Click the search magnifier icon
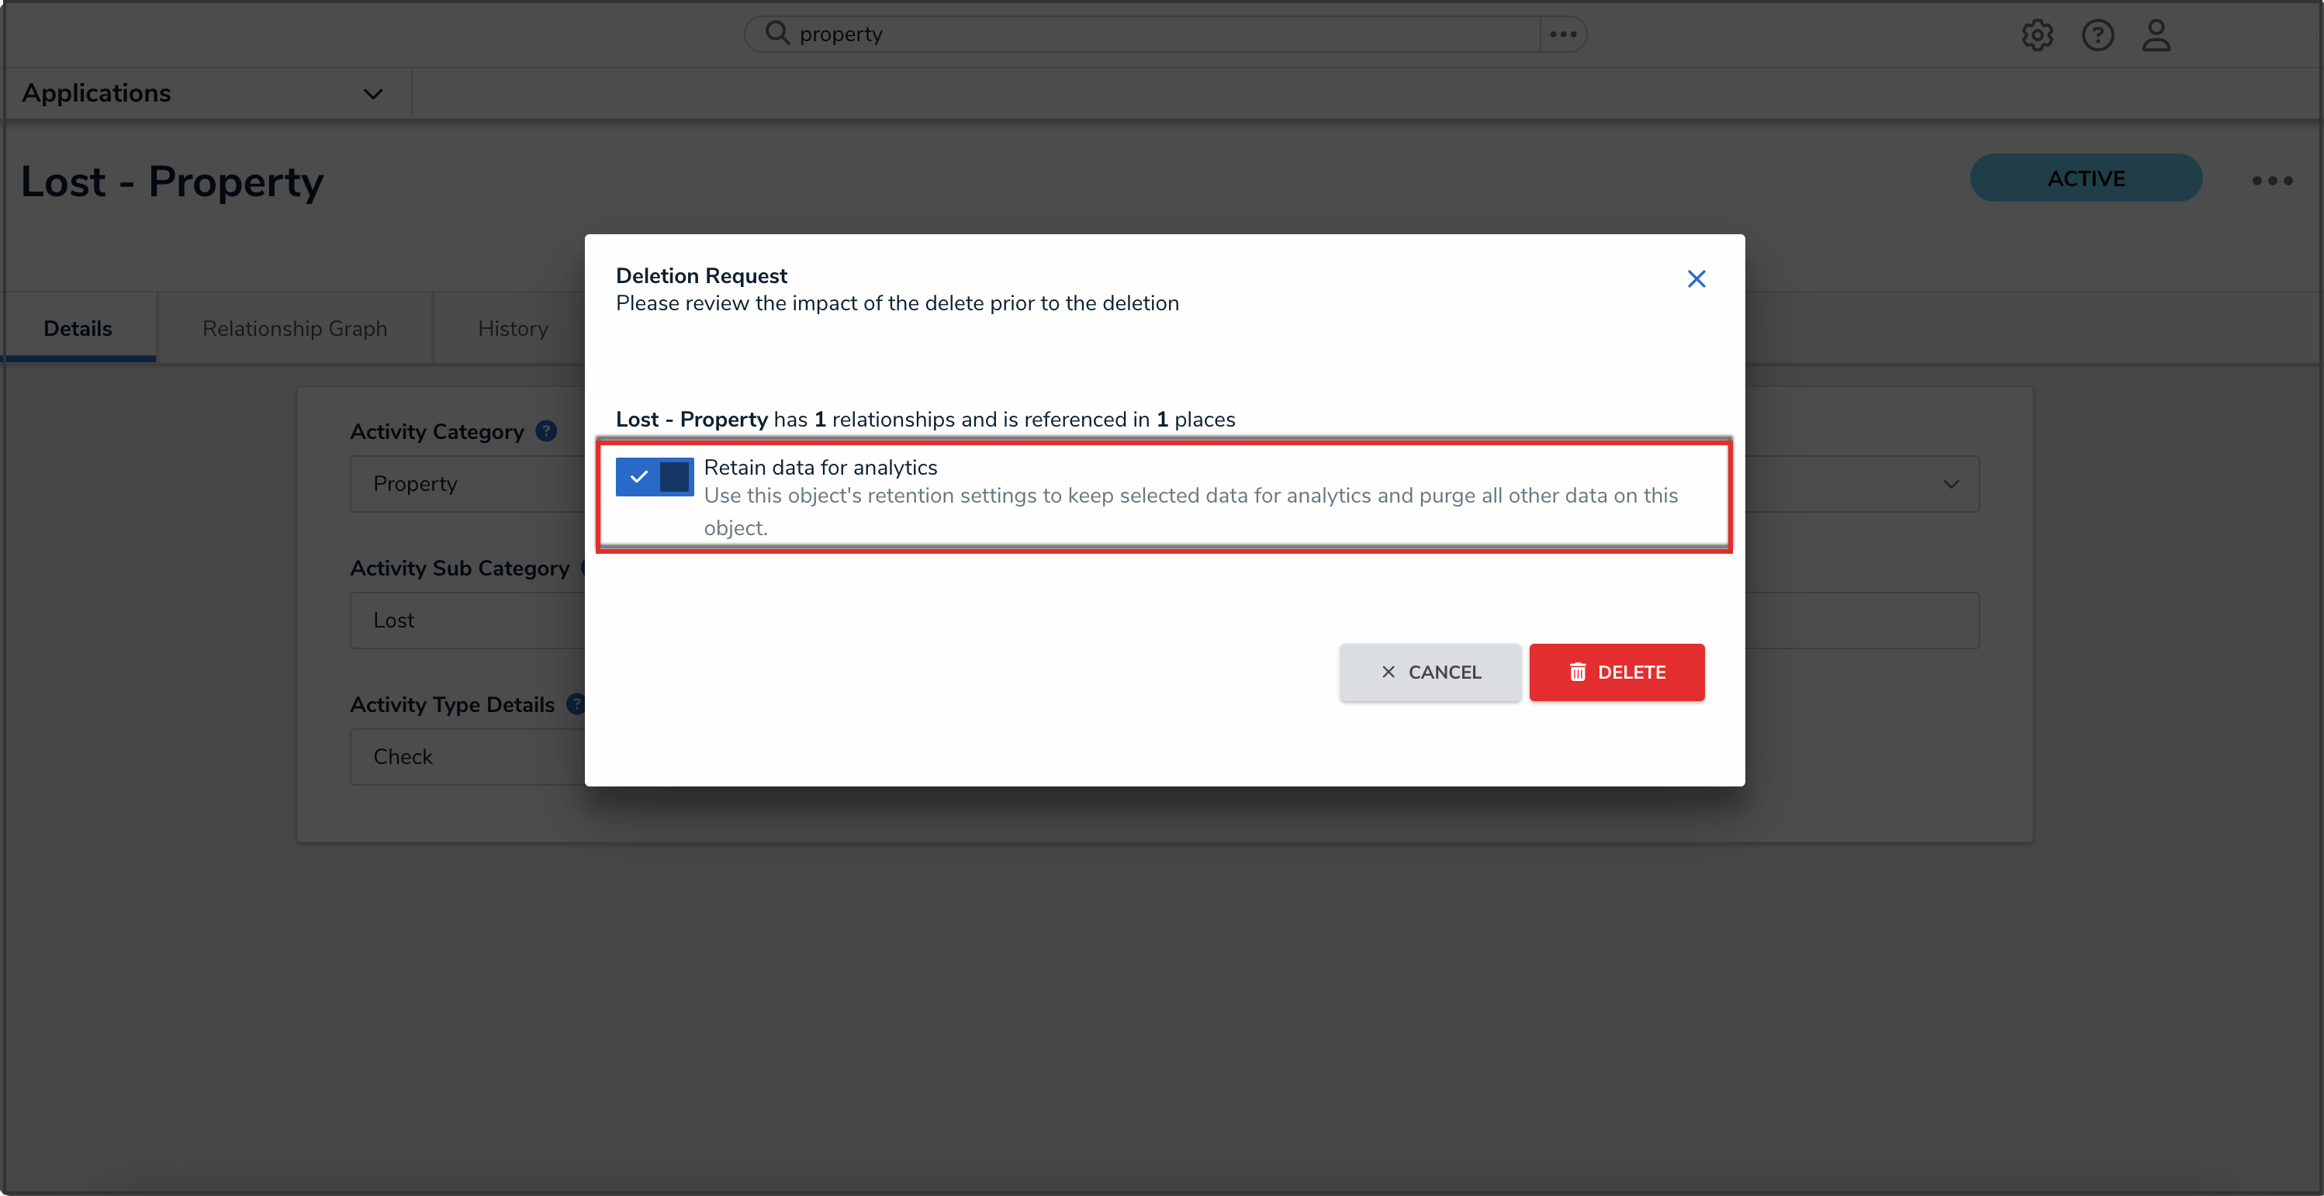Image resolution: width=2324 pixels, height=1196 pixels. point(776,33)
